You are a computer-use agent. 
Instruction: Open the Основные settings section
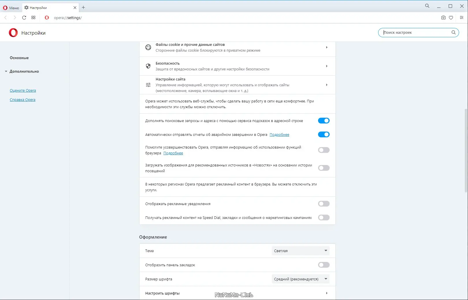point(19,58)
